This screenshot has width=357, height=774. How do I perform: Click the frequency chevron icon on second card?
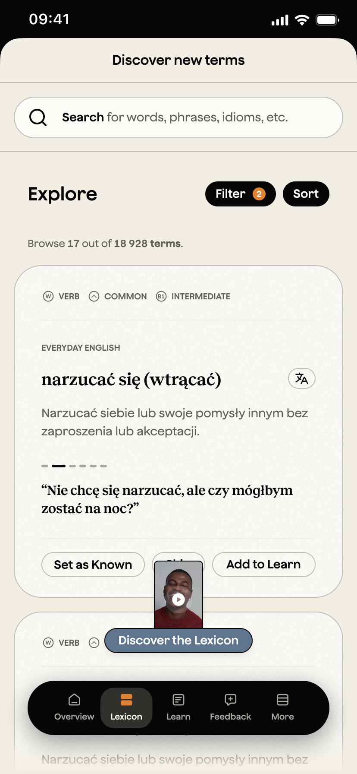pos(94,643)
